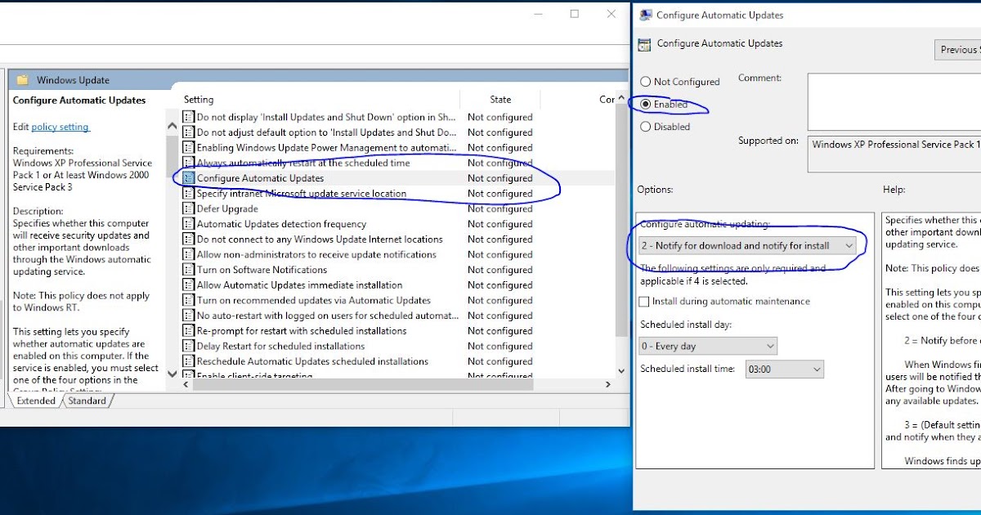Image resolution: width=981 pixels, height=515 pixels.
Task: Click the Delay Restart for scheduled installations icon
Action: click(190, 345)
